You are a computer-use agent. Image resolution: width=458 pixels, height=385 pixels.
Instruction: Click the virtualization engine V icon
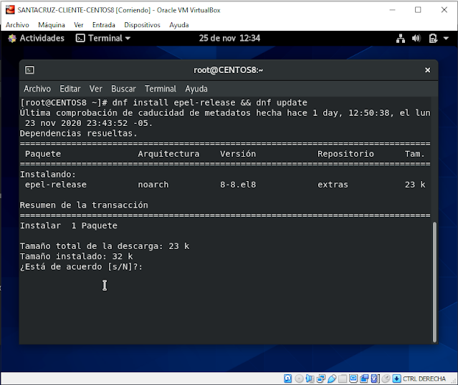375,379
